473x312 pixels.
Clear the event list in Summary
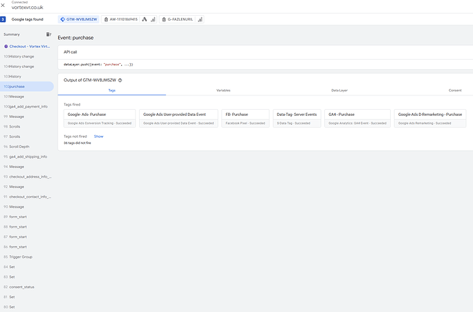click(x=48, y=34)
